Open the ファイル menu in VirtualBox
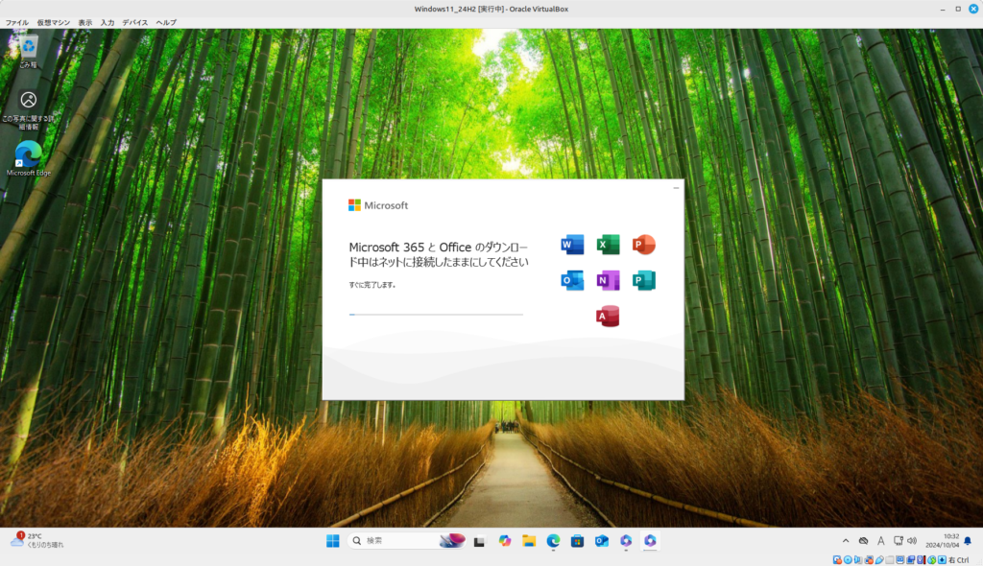983x566 pixels. 16,21
